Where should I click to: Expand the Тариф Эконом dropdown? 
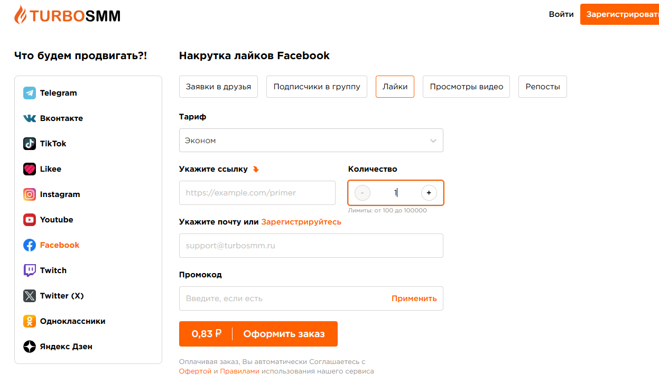pyautogui.click(x=311, y=141)
